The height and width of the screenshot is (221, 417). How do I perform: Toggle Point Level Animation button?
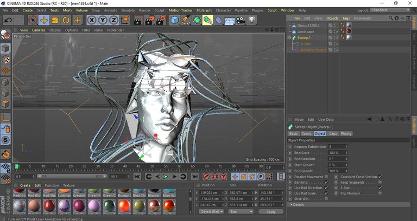[x=269, y=177]
